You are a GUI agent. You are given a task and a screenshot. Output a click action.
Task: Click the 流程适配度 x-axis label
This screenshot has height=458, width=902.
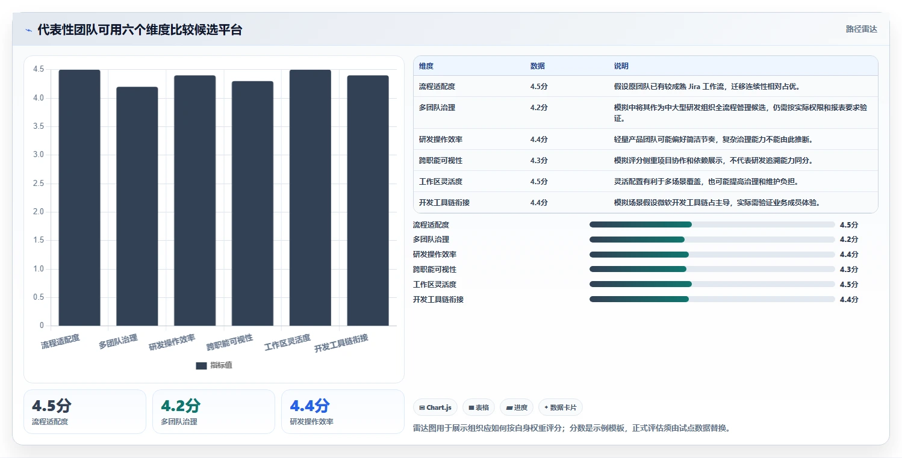(60, 341)
